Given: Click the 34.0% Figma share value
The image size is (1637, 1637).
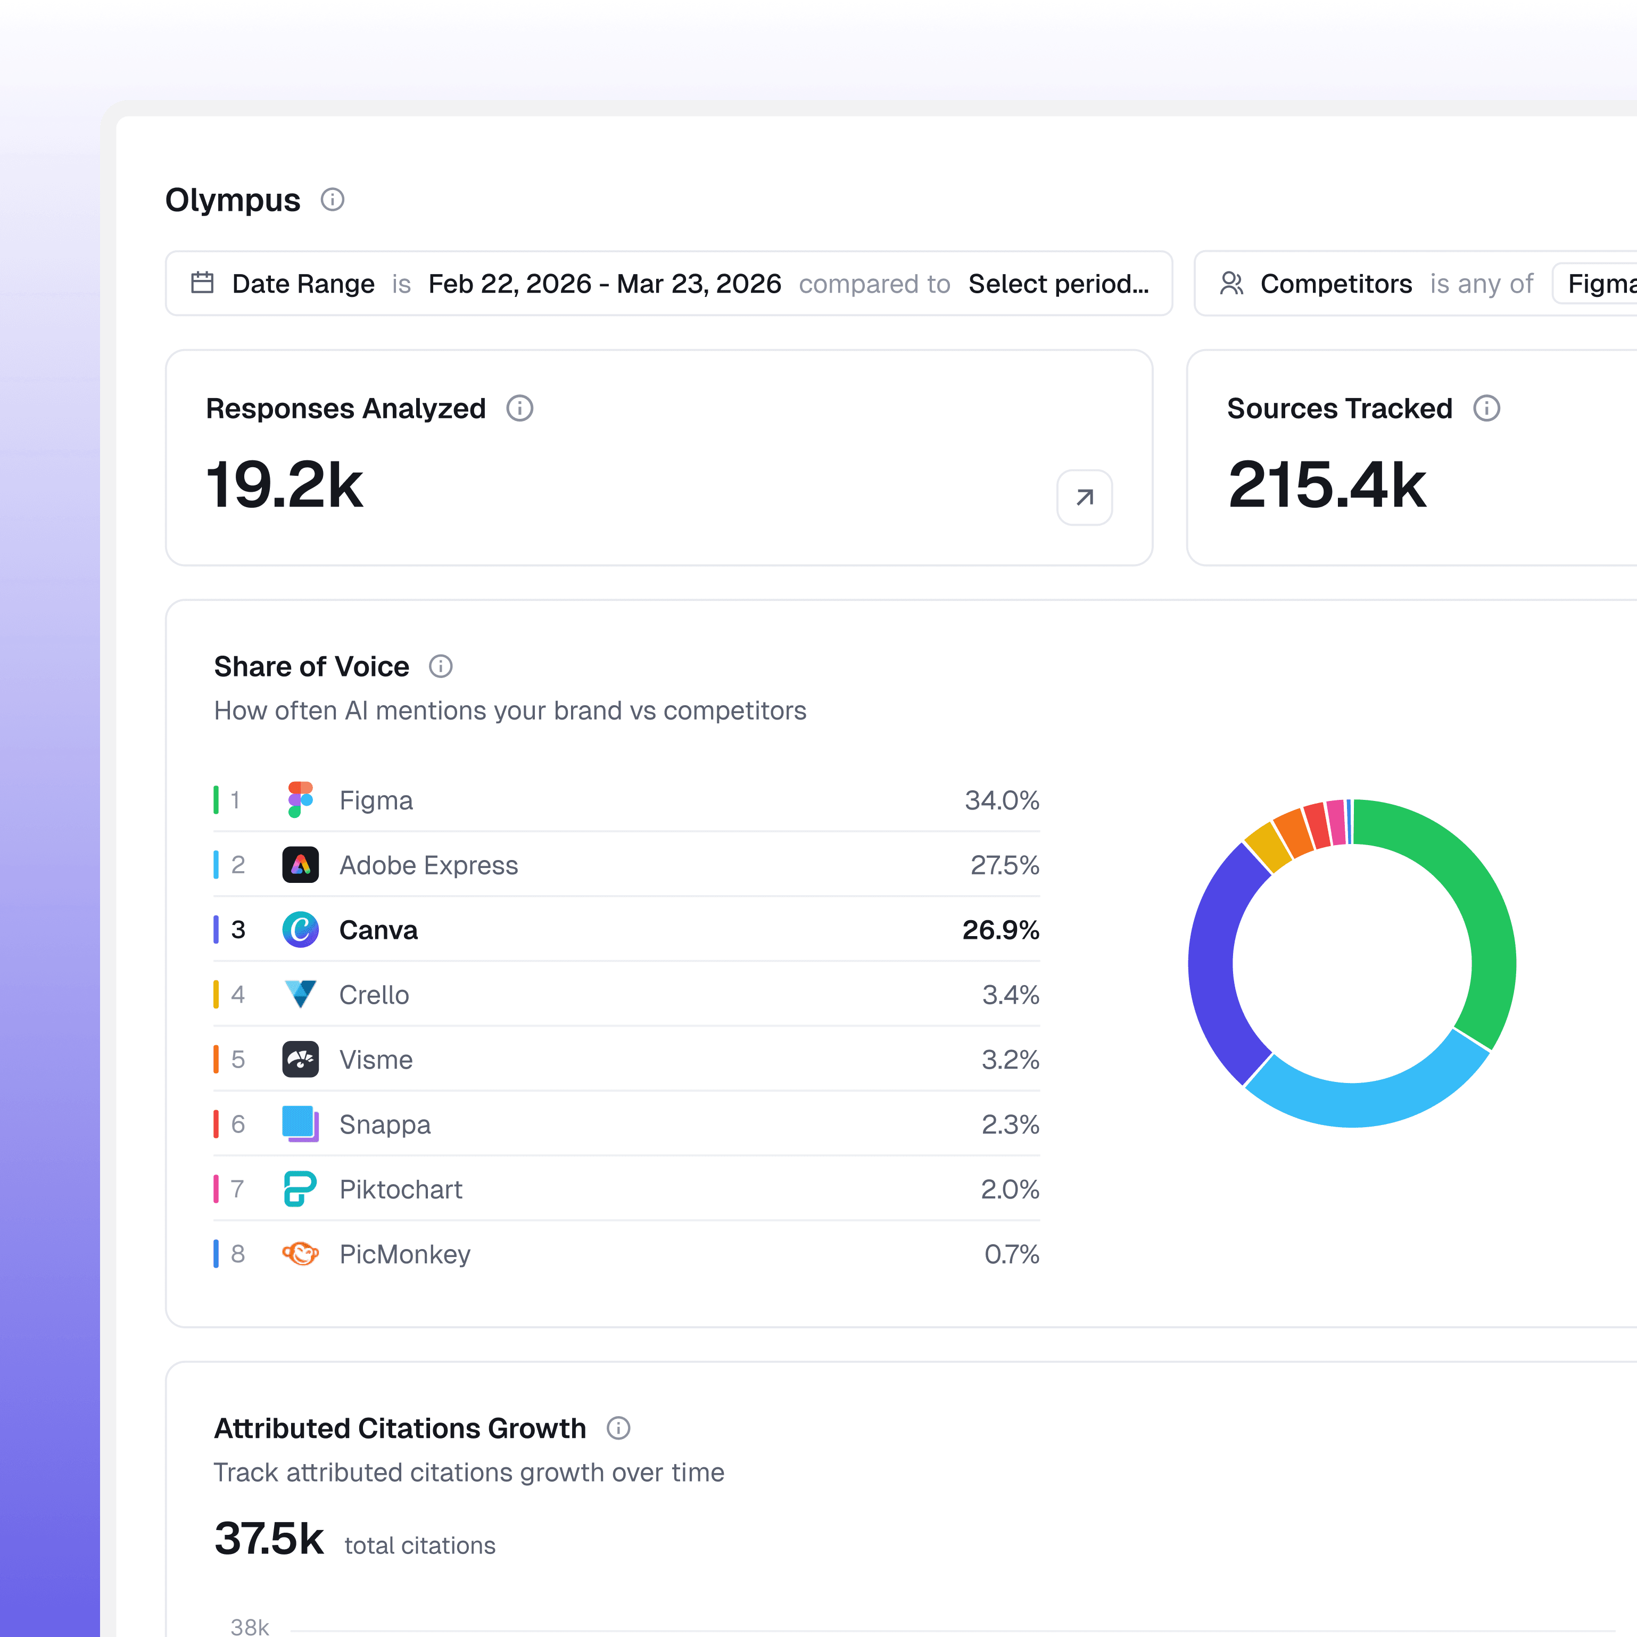Looking at the screenshot, I should tap(1002, 801).
